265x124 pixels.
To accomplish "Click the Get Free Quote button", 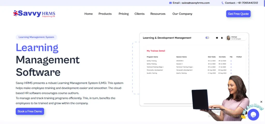I will pyautogui.click(x=238, y=14).
